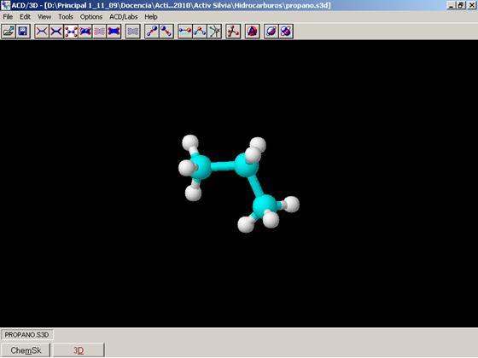Click the With Dots surface icon
Viewport: 478px width, 358px height.
coord(133,32)
